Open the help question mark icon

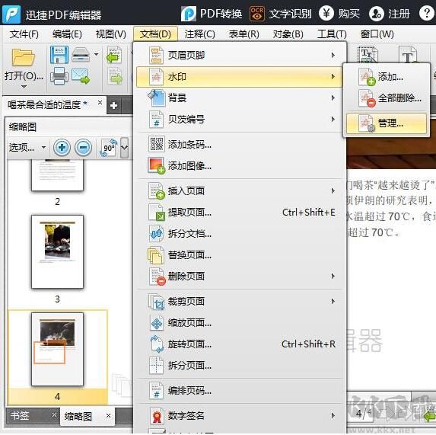[427, 14]
